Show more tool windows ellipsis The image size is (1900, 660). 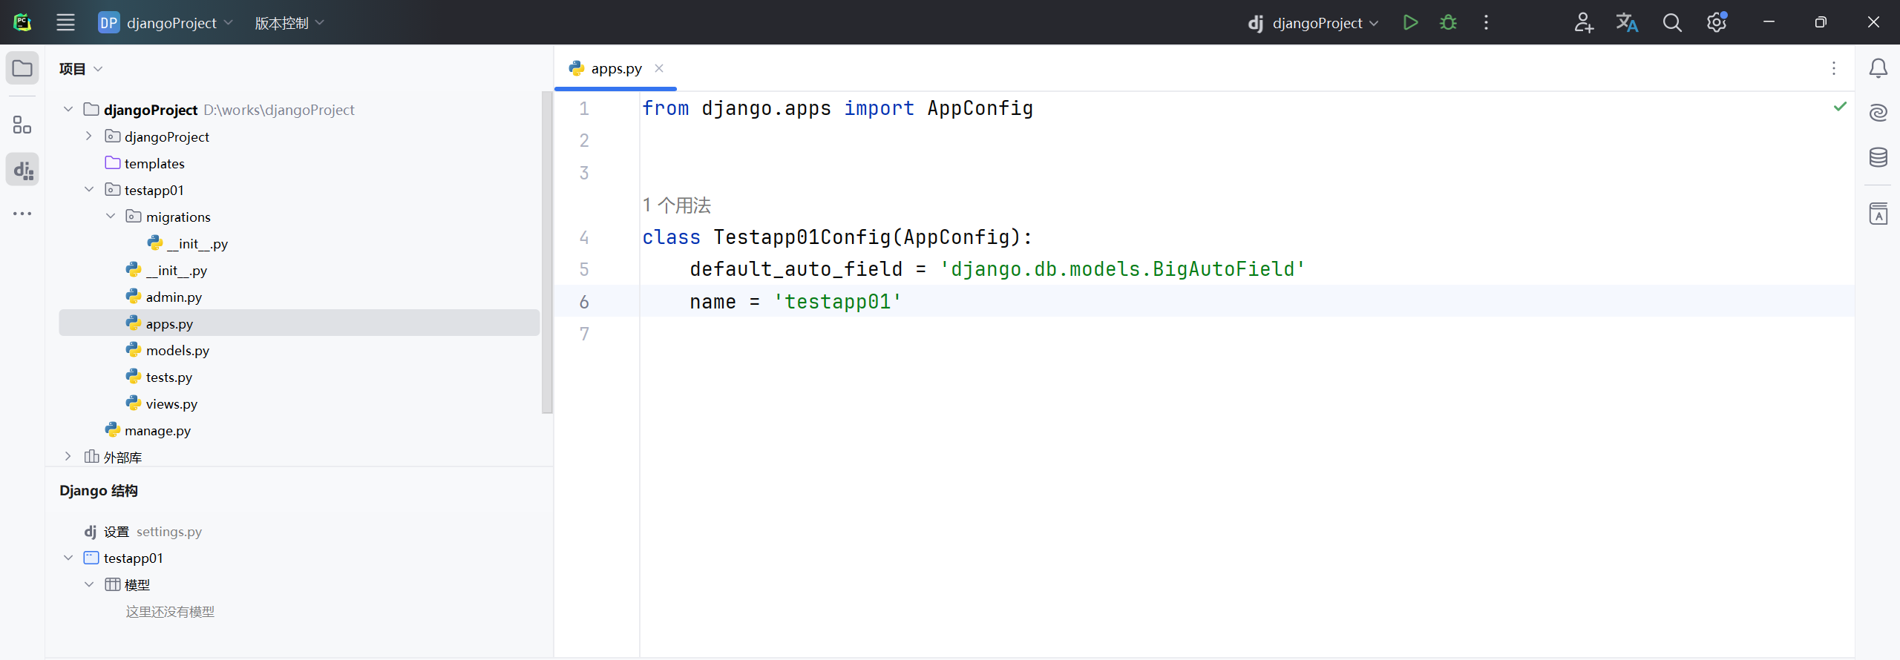pyautogui.click(x=22, y=214)
